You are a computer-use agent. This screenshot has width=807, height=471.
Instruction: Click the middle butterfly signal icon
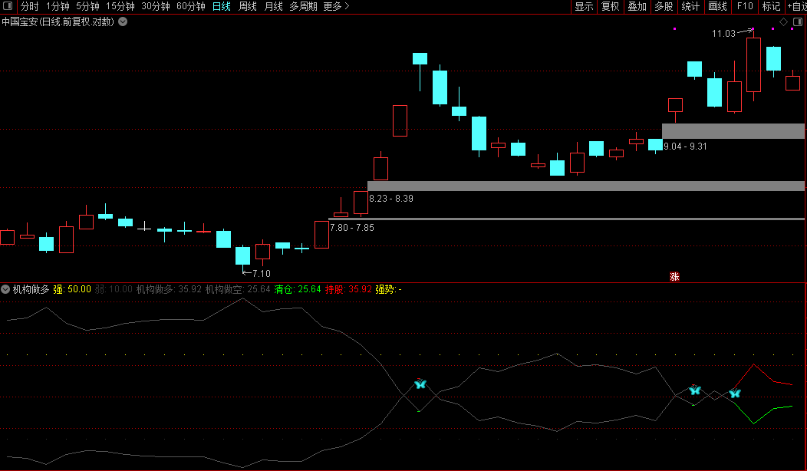coord(695,390)
